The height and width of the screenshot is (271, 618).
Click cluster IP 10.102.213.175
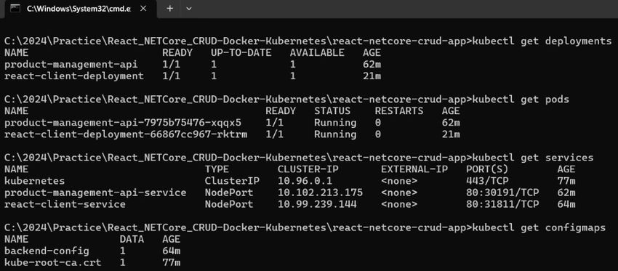pos(320,193)
